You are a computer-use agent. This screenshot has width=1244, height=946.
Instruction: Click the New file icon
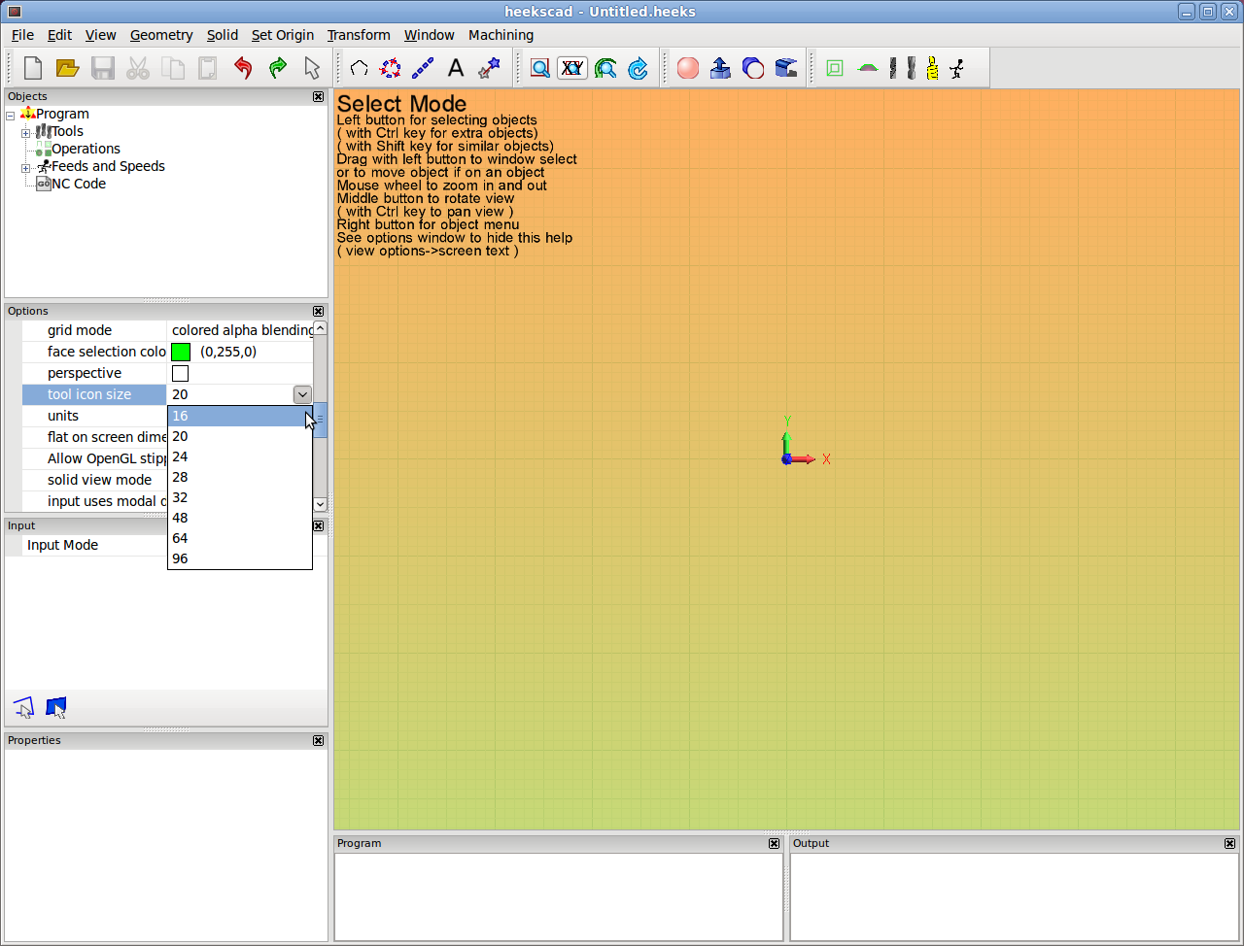coord(33,68)
